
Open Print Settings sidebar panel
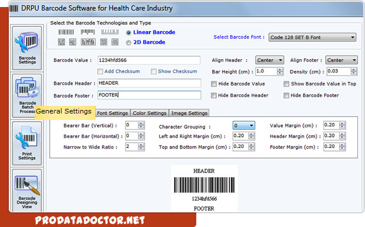(x=27, y=143)
